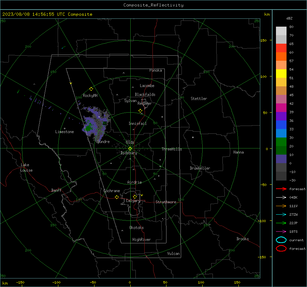Click the Composite_Reflectivity title

tap(153, 5)
